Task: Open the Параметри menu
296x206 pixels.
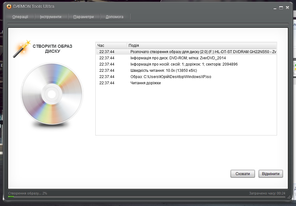Action: [84, 17]
